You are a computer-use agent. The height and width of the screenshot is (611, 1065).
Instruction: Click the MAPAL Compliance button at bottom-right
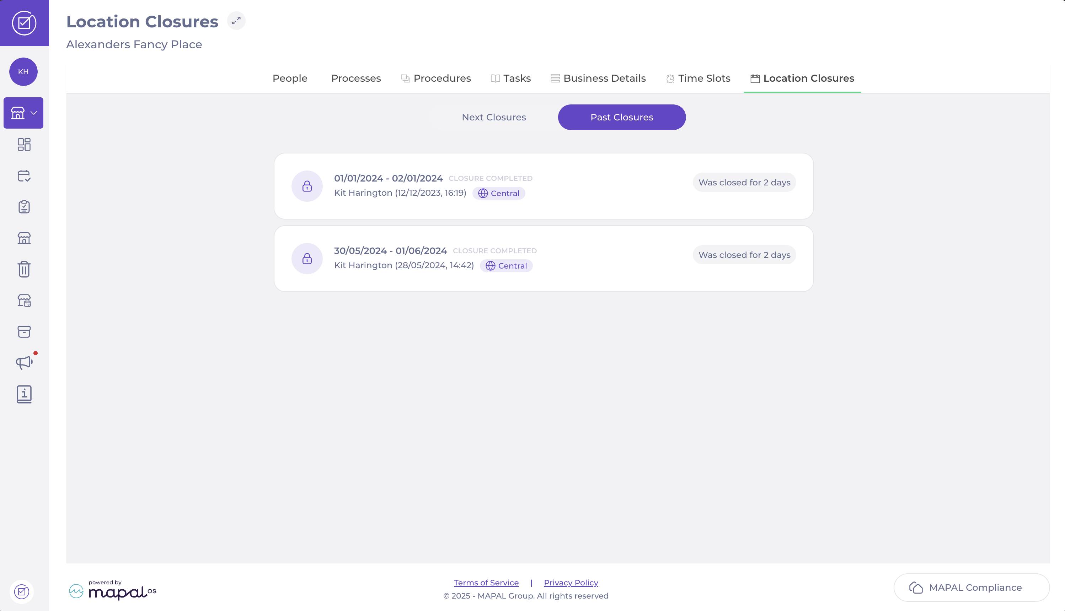tap(972, 588)
